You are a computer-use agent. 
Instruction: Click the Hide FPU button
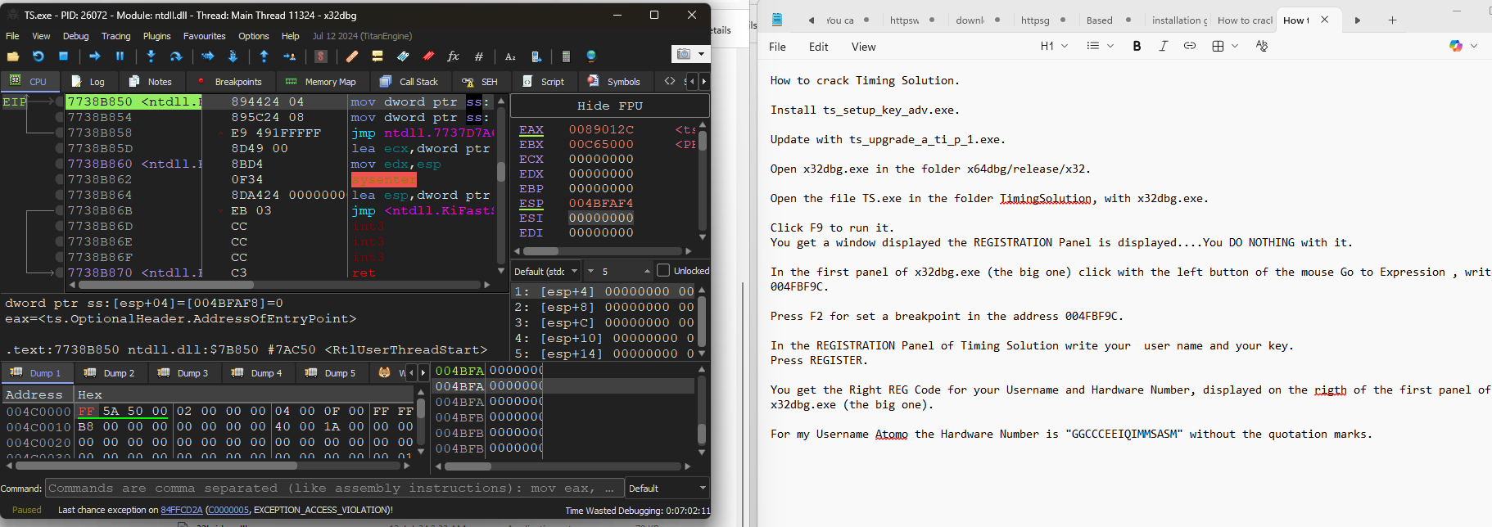tap(609, 106)
